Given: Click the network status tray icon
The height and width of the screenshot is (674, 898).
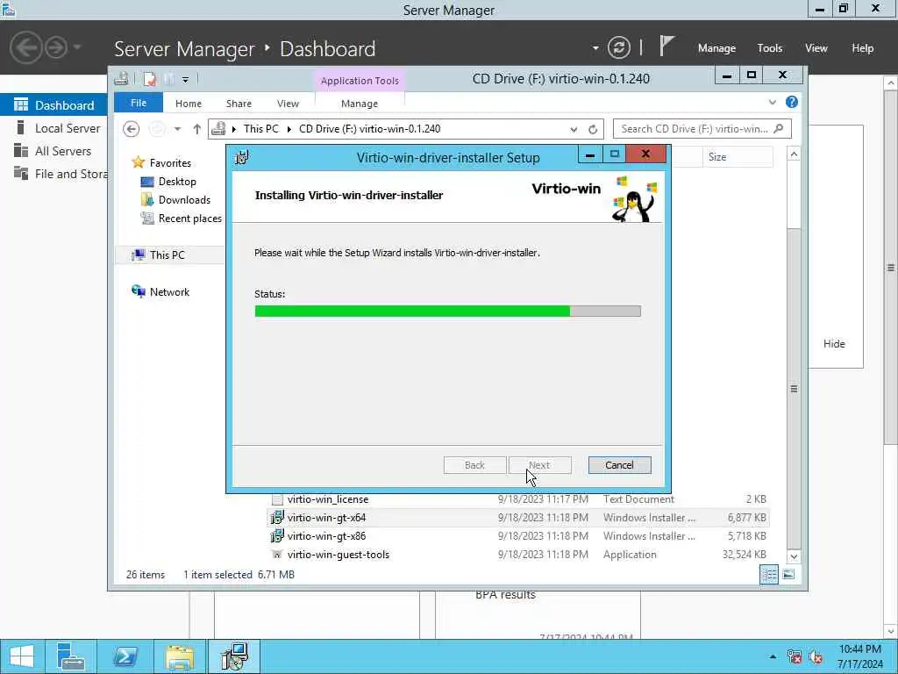Looking at the screenshot, I should [795, 656].
